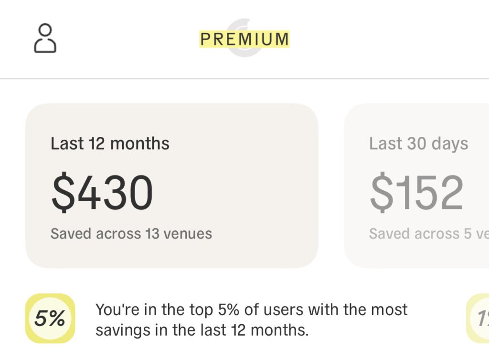Viewport: 489px width, 351px height.
Task: Click the grey circular logo behind PREMIUM
Action: (x=244, y=24)
